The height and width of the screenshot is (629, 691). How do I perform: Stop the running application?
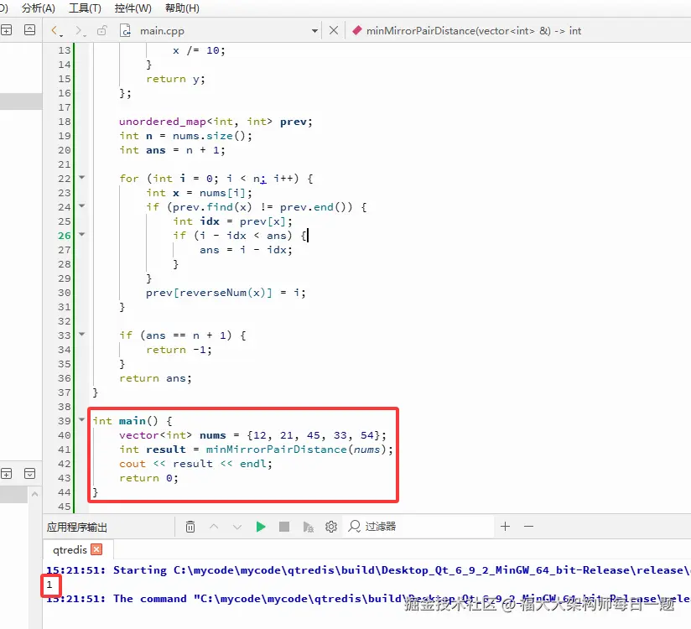click(284, 527)
